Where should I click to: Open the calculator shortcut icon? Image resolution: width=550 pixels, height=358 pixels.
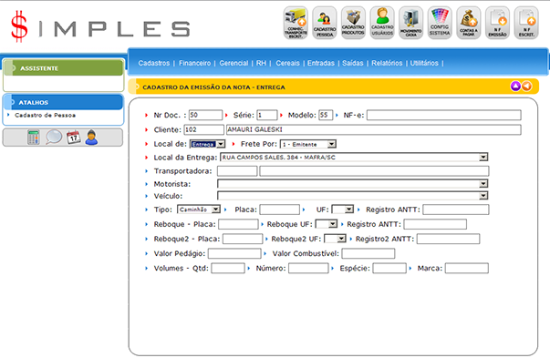[x=34, y=138]
